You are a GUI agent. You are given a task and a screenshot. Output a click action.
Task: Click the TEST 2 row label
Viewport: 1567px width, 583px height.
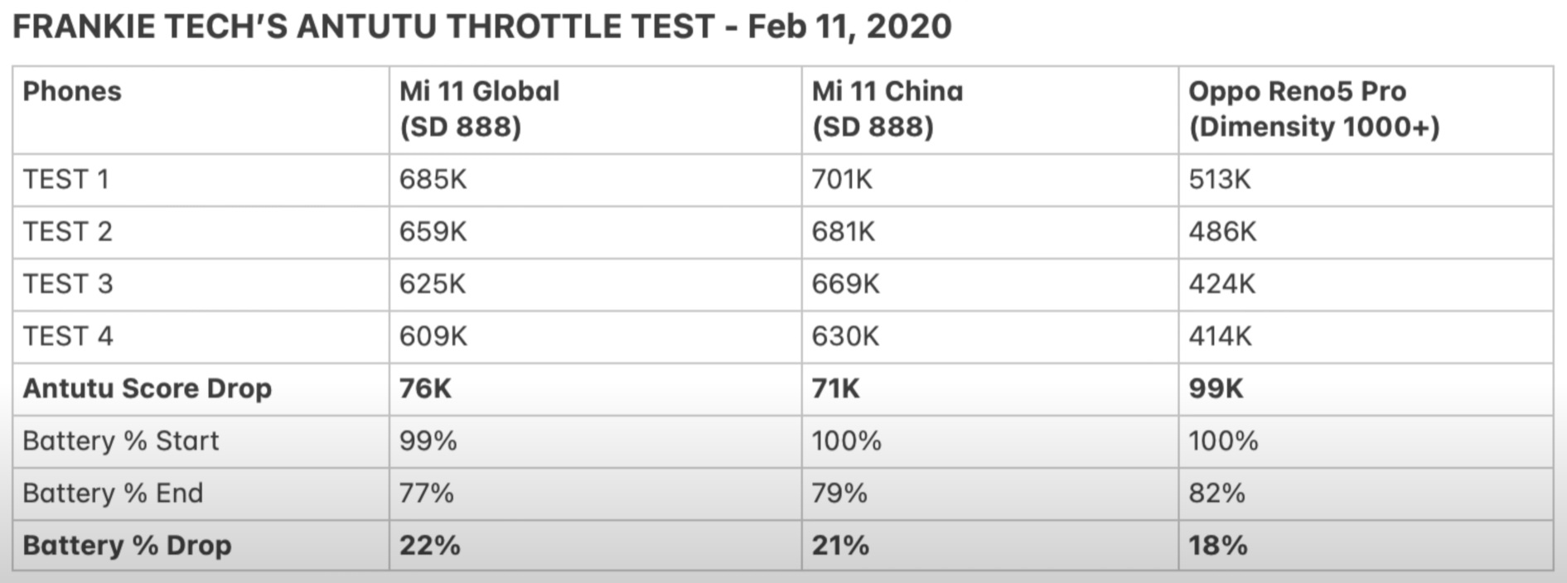click(67, 231)
